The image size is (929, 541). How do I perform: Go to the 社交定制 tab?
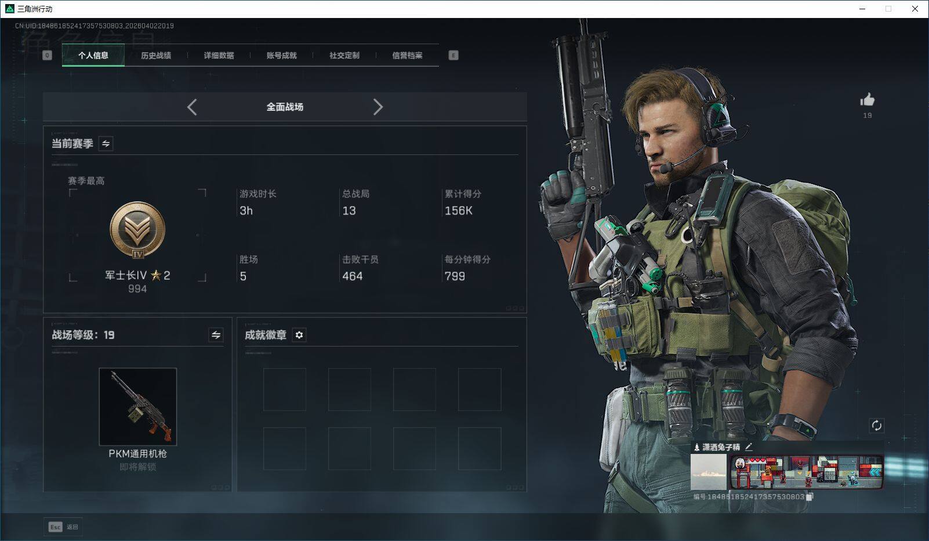click(344, 55)
